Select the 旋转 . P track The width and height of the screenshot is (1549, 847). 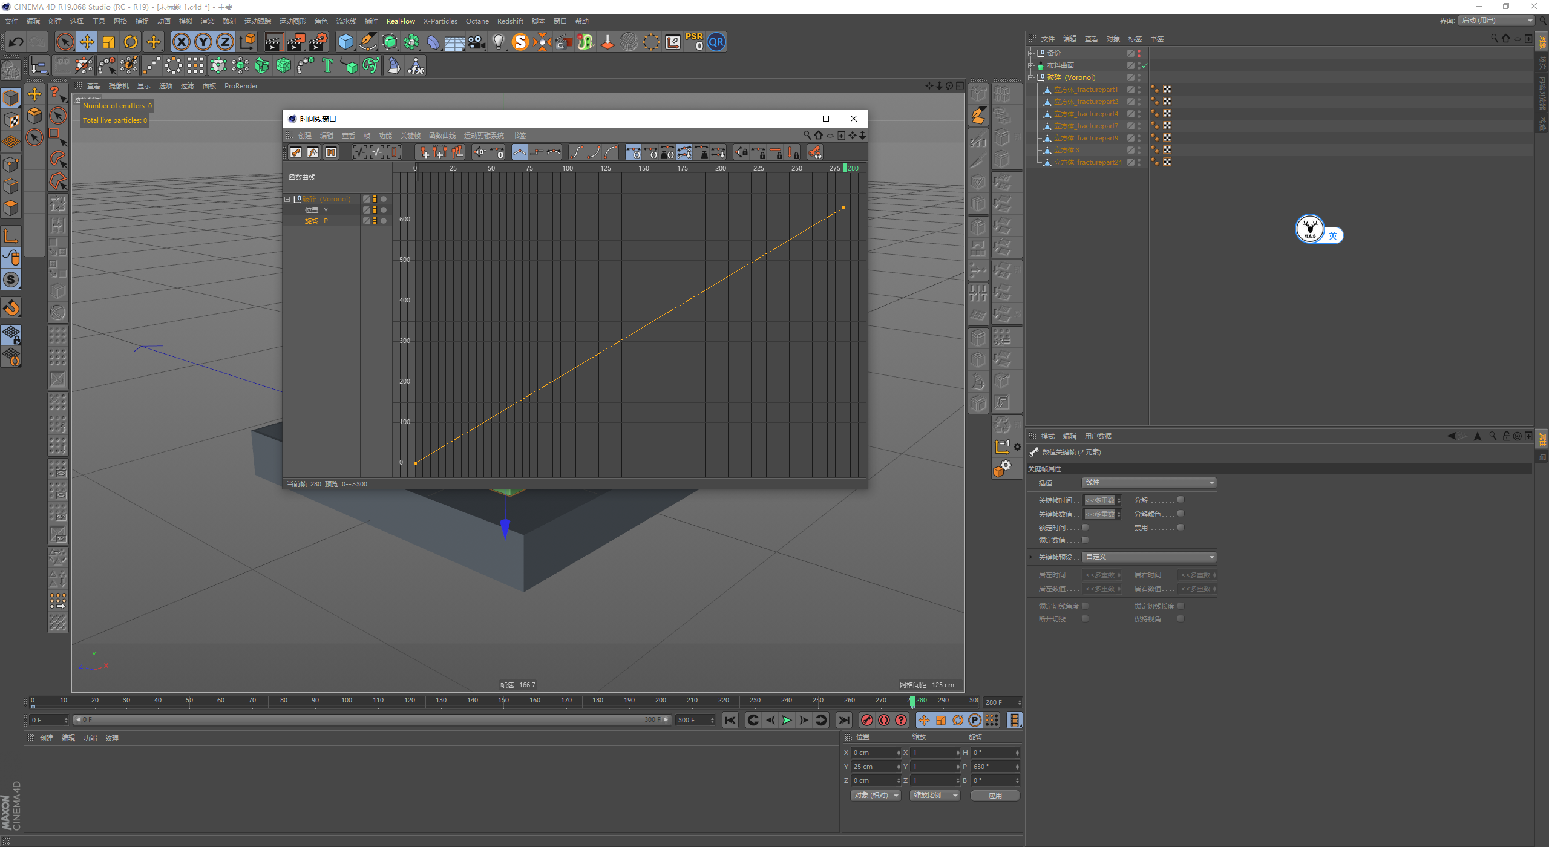click(316, 221)
